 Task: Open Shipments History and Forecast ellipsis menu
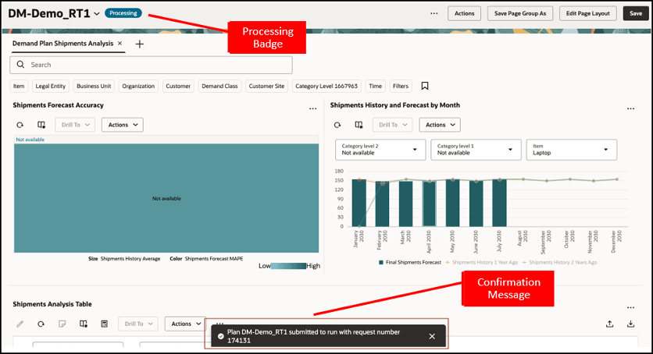pos(630,109)
